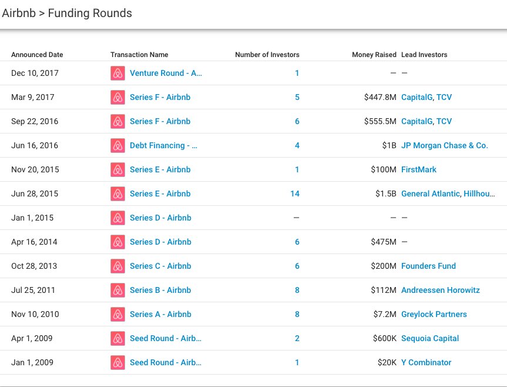Image resolution: width=507 pixels, height=387 pixels.
Task: Click Airbnb logo icon in Nov 20, 2015 row
Action: coord(117,170)
